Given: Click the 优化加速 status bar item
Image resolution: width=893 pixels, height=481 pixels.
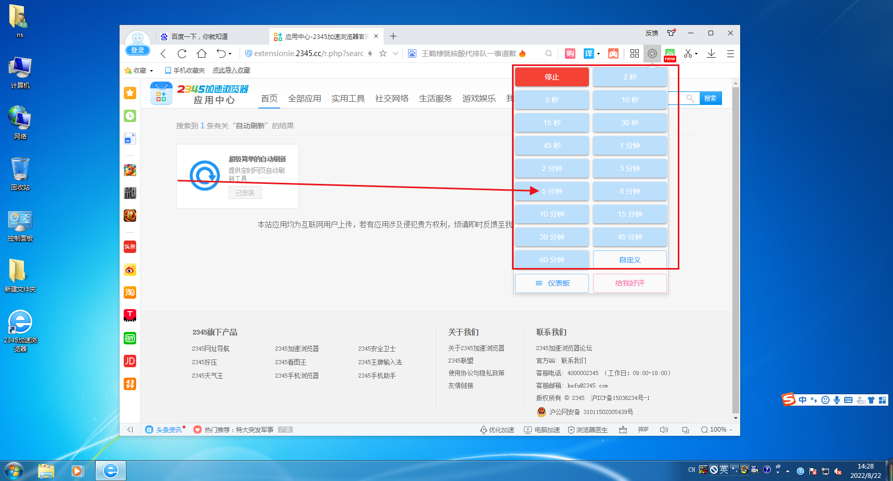Looking at the screenshot, I should tap(497, 430).
